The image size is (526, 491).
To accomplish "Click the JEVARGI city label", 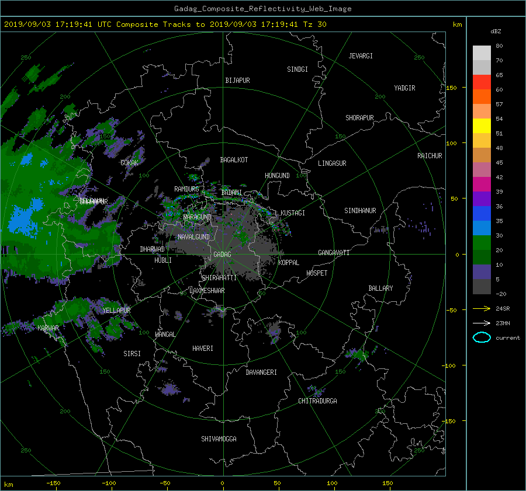I will point(361,56).
